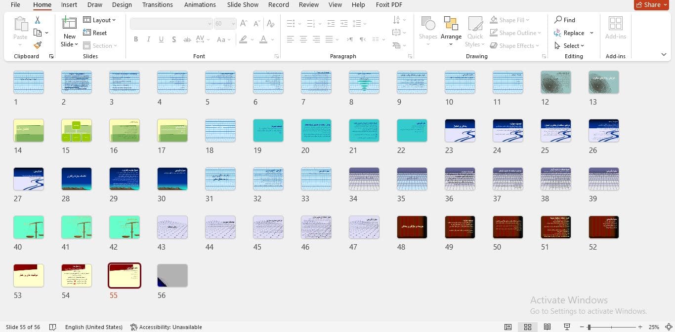Open the font size combo box
Screen dimensions: 675x332
tap(225, 23)
